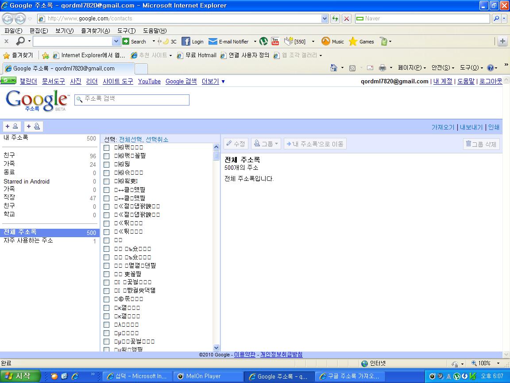Check the fifth contact row checkbox
Screen dimensions: 510x383
pos(106,181)
